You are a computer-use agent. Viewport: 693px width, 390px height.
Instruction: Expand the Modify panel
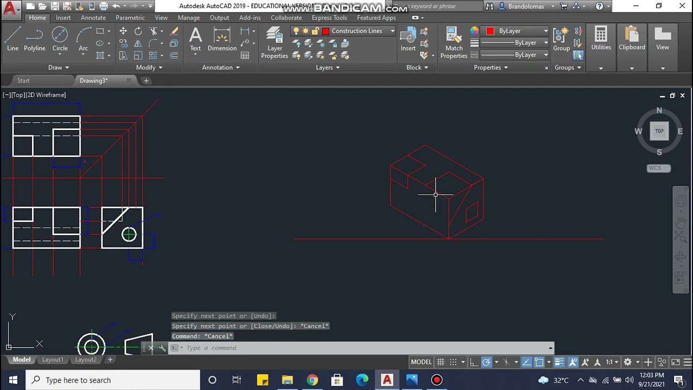click(x=149, y=68)
